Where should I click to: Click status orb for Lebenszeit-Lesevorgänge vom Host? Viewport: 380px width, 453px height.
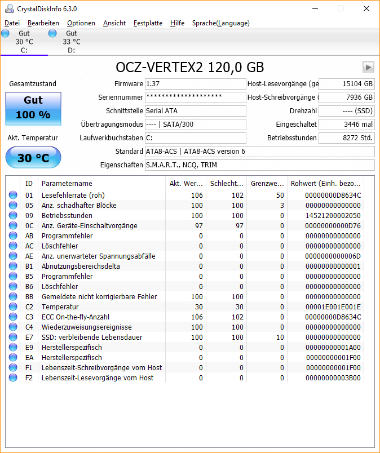pyautogui.click(x=13, y=377)
